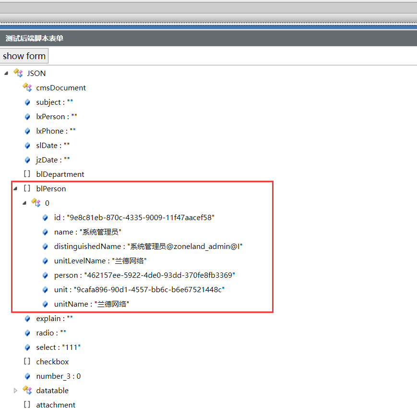This screenshot has width=417, height=409.
Task: Click the object icon beside item 0
Action: point(36,203)
